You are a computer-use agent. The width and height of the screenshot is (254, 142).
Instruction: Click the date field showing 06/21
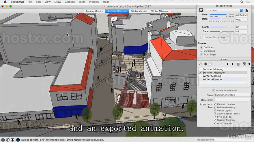pyautogui.click(x=241, y=20)
